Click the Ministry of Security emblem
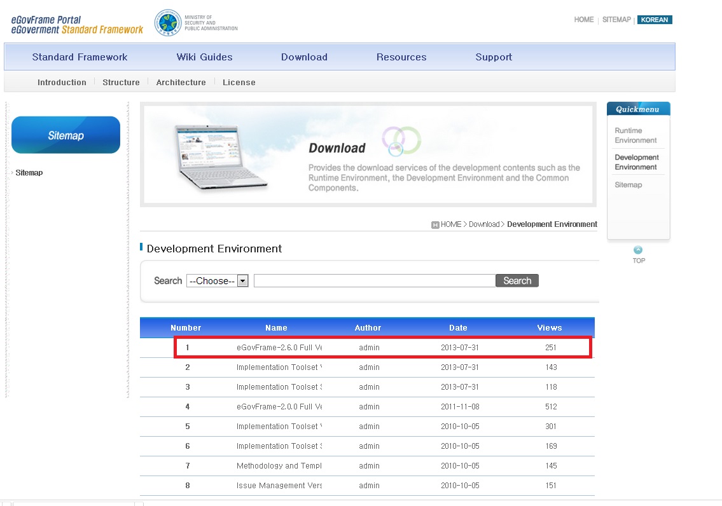The height and width of the screenshot is (506, 722). [169, 24]
